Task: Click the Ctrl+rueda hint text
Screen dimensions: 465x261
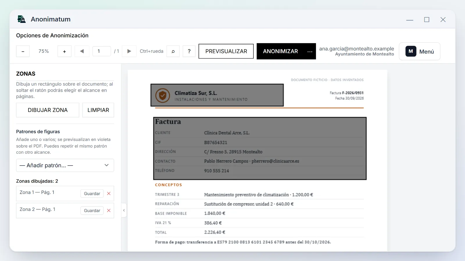Action: click(x=151, y=51)
